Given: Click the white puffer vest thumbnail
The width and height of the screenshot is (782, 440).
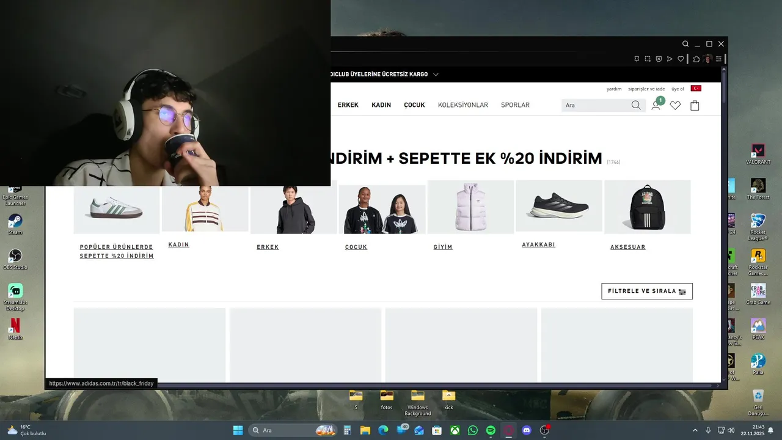Looking at the screenshot, I should click(470, 207).
